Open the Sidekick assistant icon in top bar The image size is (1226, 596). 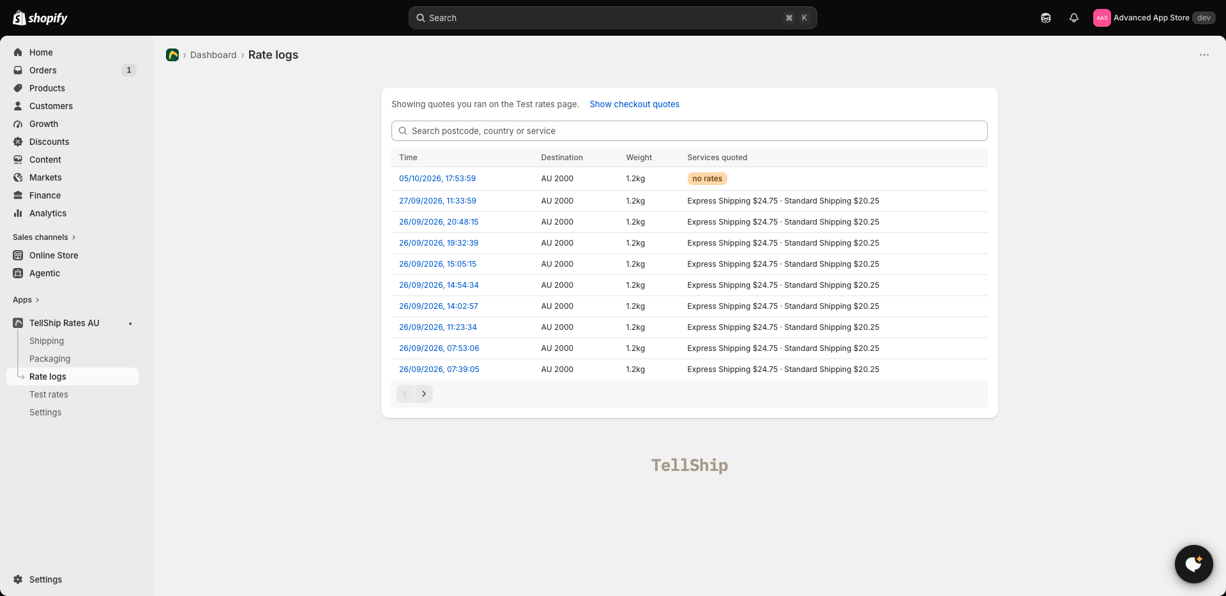pos(1046,18)
